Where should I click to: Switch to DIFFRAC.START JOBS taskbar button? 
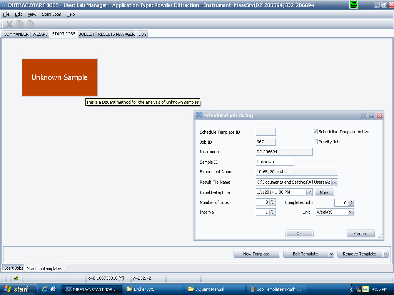pyautogui.click(x=92, y=289)
